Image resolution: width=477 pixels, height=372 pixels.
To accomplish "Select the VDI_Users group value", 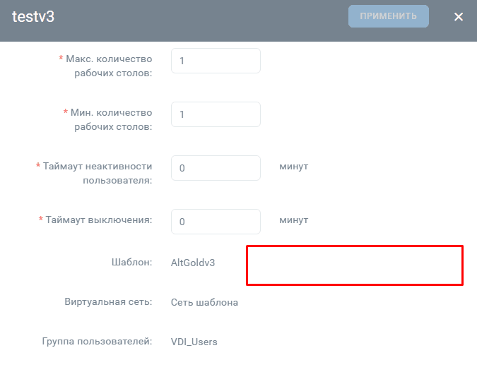I will 194,342.
